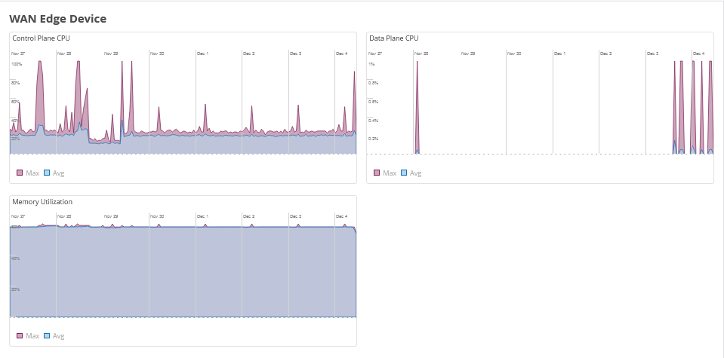
Task: Click 1% axis label in Data Plane CPU
Action: (371, 64)
